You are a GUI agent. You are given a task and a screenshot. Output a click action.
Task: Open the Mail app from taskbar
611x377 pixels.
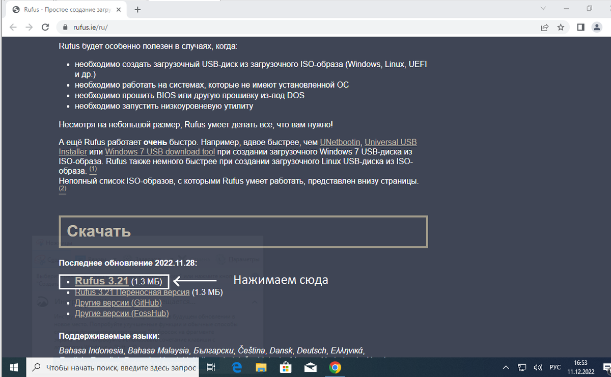point(311,367)
